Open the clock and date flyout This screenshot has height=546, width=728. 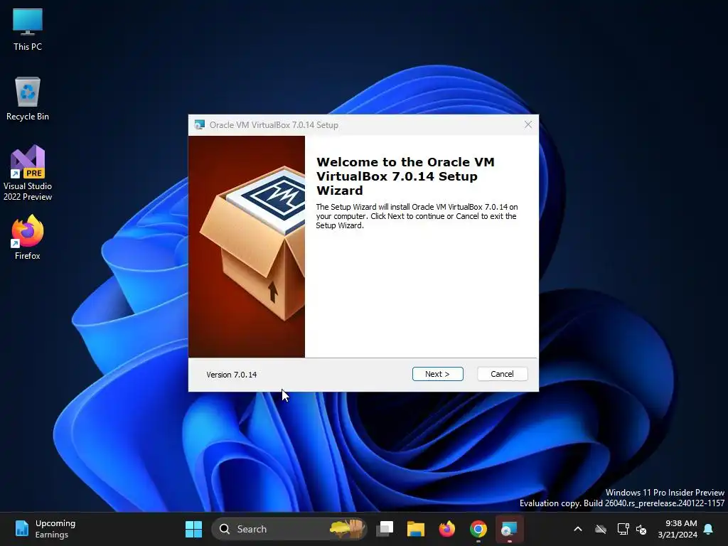click(x=678, y=529)
